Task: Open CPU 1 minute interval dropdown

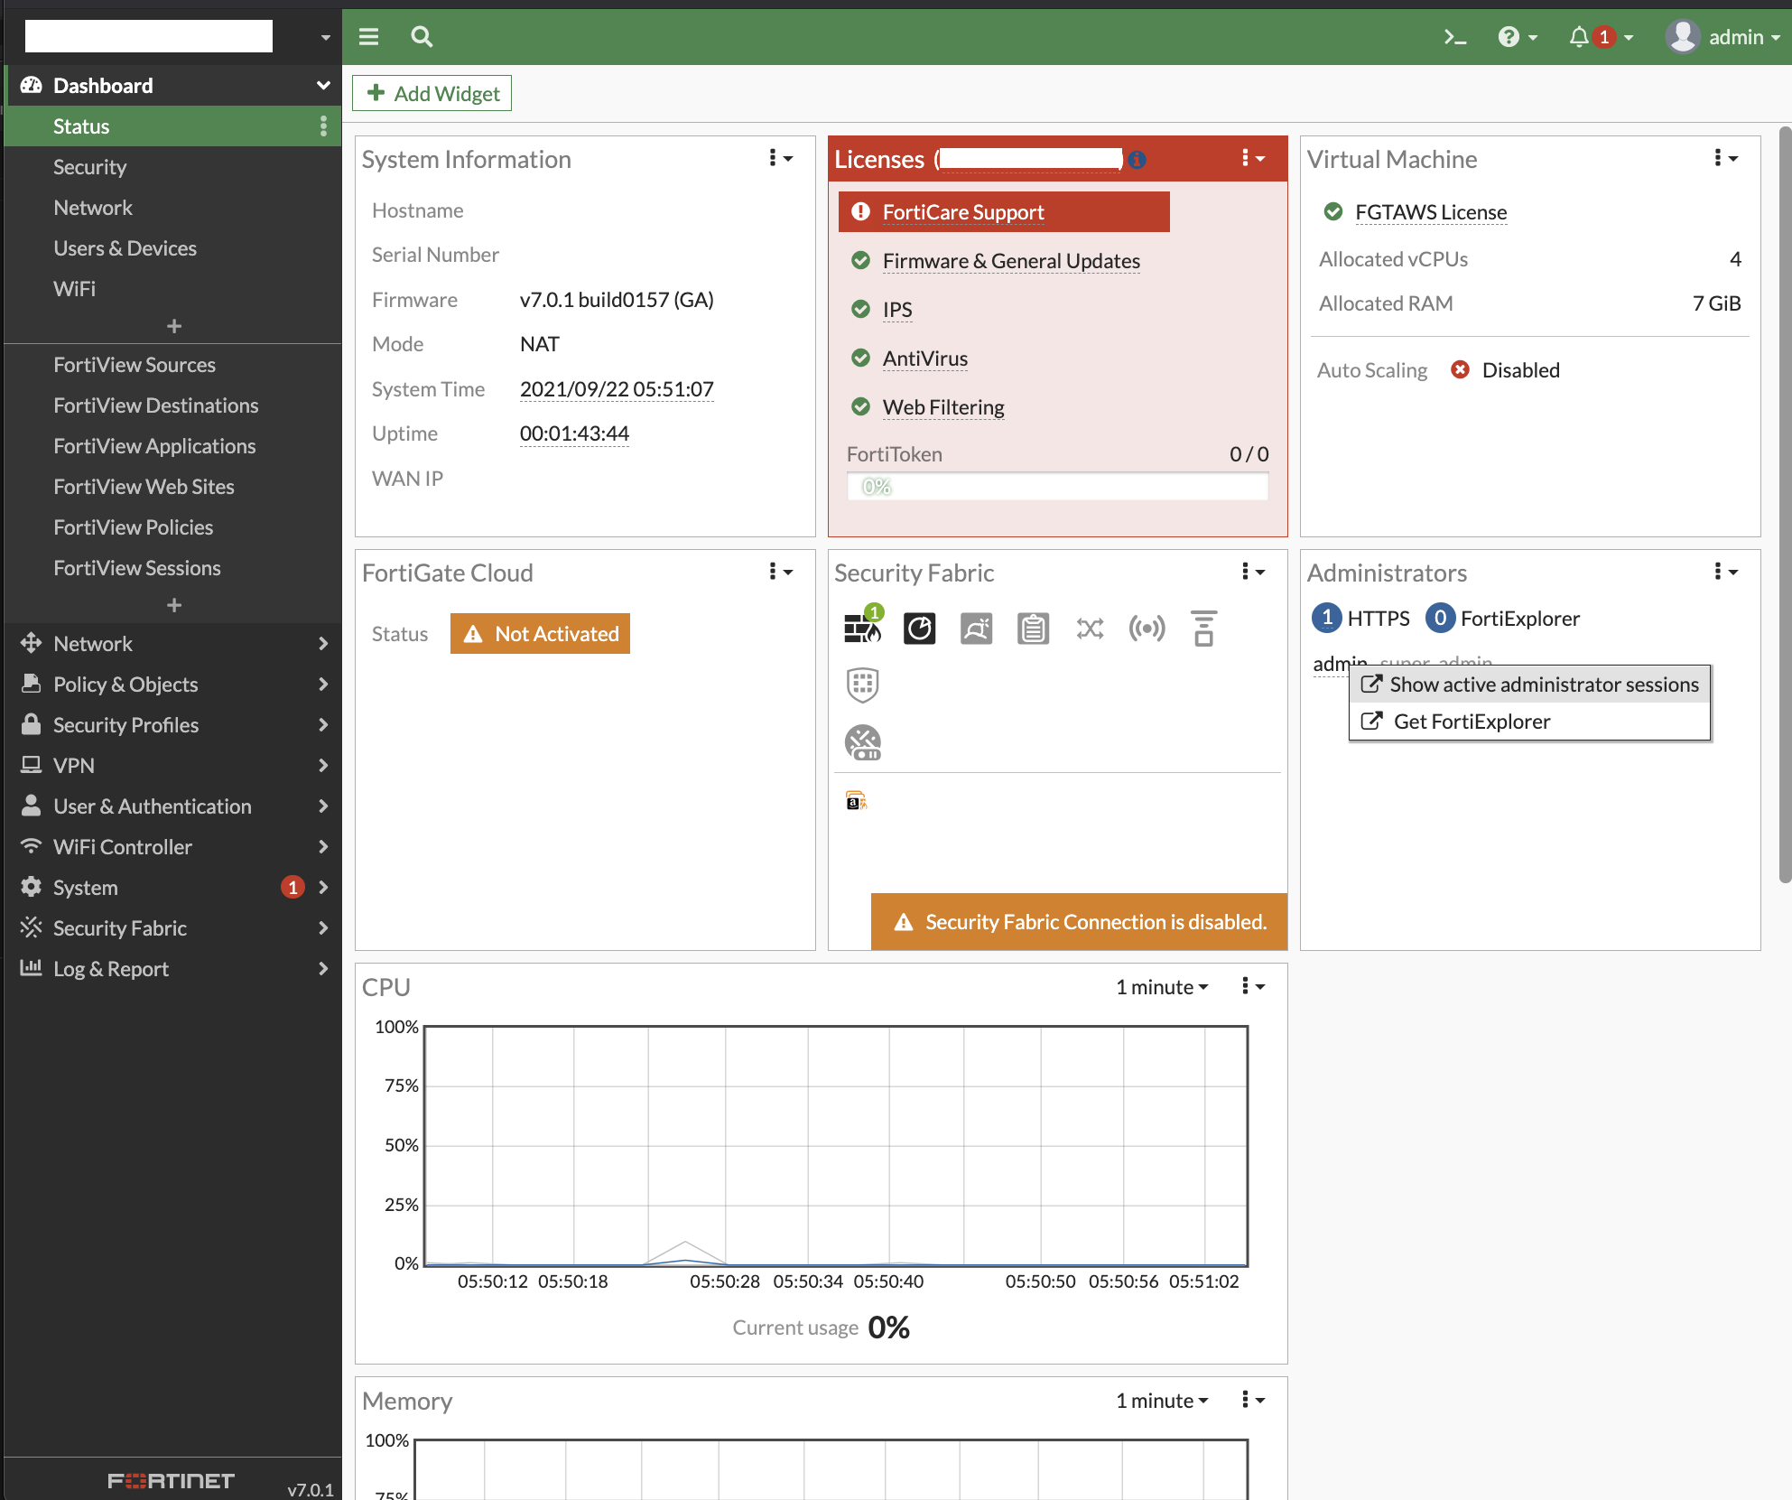Action: (x=1162, y=987)
